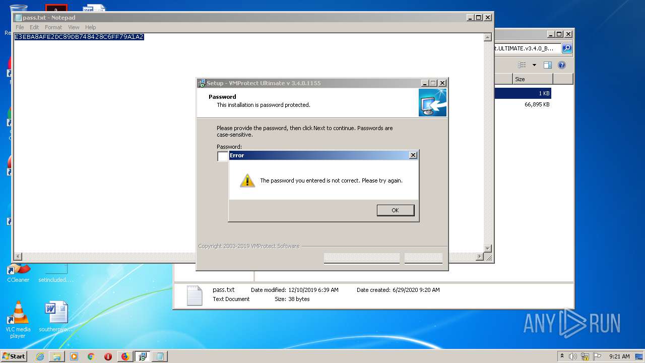Click Notepad horizontal scrollbar left arrow
Image resolution: width=645 pixels, height=363 pixels.
[18, 257]
